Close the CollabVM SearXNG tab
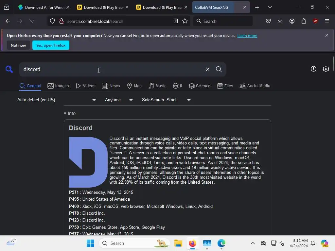 pos(245,8)
